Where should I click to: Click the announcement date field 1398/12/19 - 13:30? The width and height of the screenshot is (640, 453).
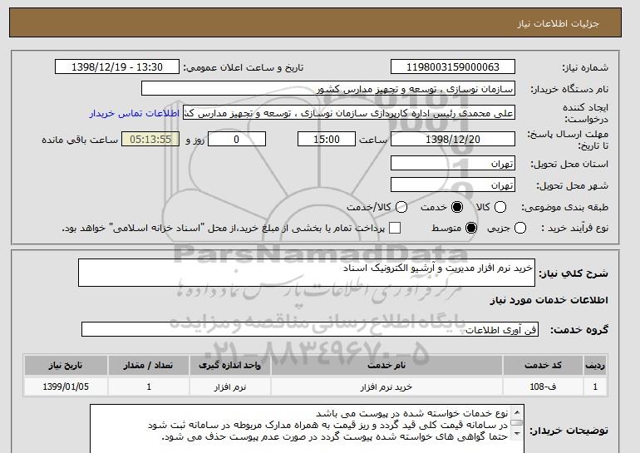tap(117, 67)
